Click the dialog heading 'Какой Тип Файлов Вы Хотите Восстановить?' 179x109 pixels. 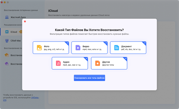[x=89, y=30]
